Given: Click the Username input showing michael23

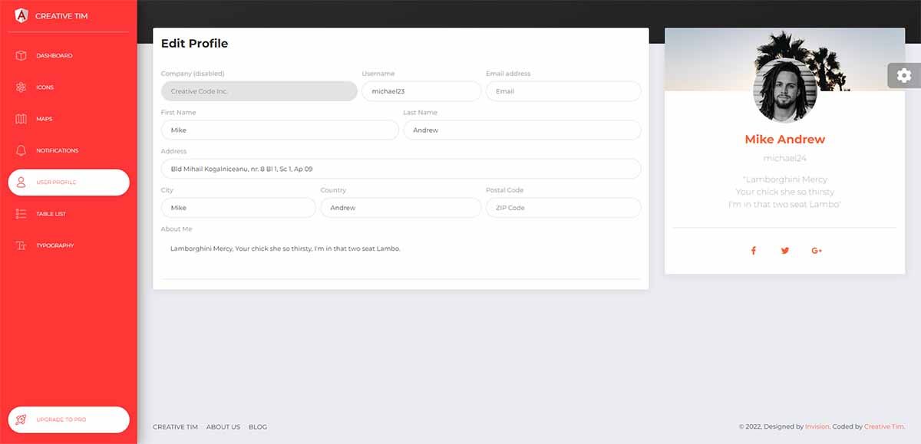Looking at the screenshot, I should coord(421,90).
